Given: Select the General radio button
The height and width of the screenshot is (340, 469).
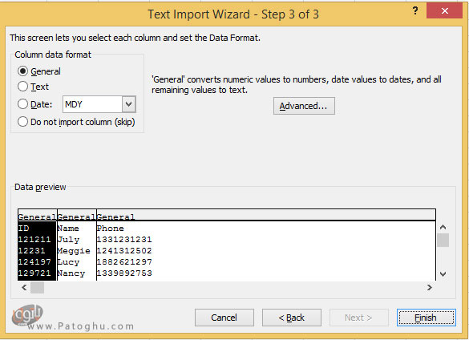Looking at the screenshot, I should (22, 71).
